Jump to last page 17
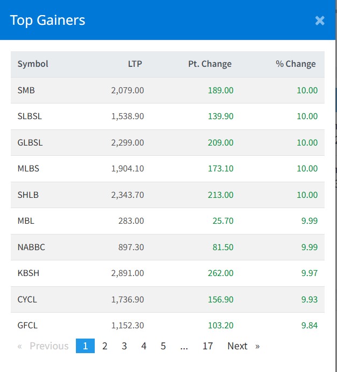Viewport: 337px width, 372px height. (x=207, y=346)
